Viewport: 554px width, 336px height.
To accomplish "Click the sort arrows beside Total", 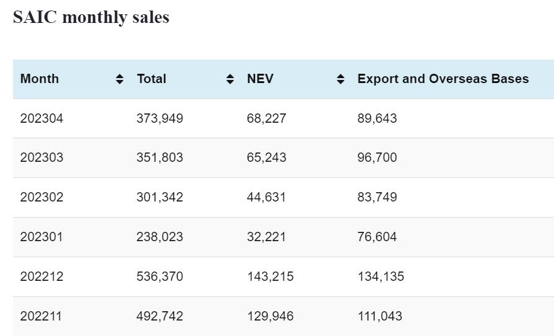I will (x=230, y=79).
